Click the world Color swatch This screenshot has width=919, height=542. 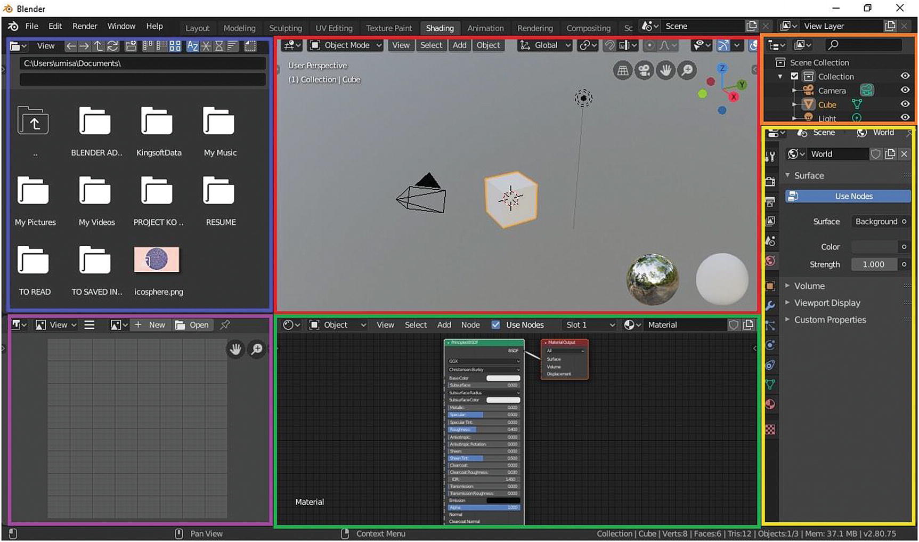pyautogui.click(x=875, y=247)
